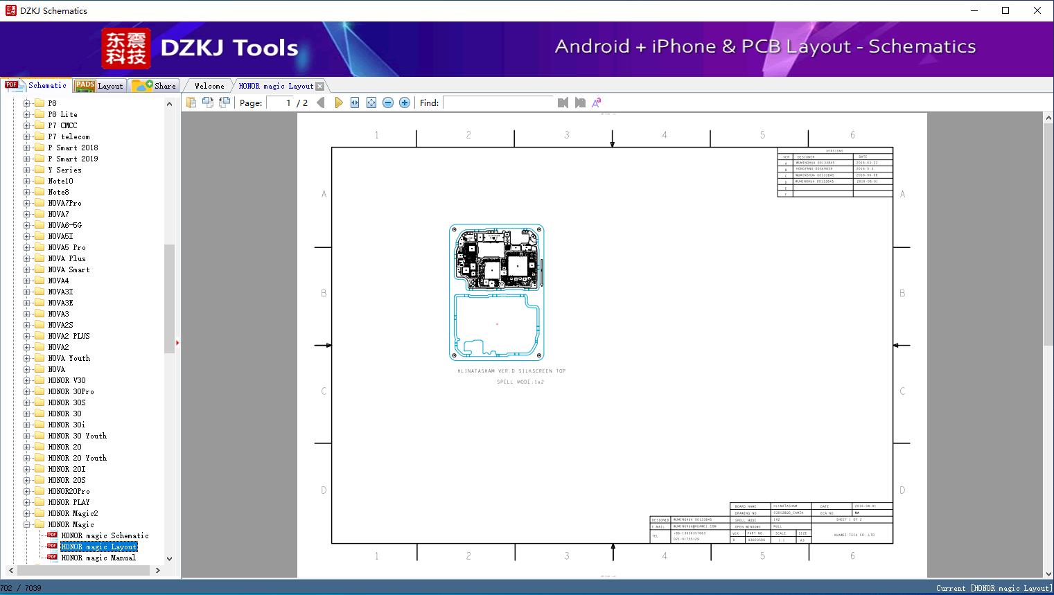Open HONOR magic Manual file
The height and width of the screenshot is (595, 1054).
tap(98, 558)
